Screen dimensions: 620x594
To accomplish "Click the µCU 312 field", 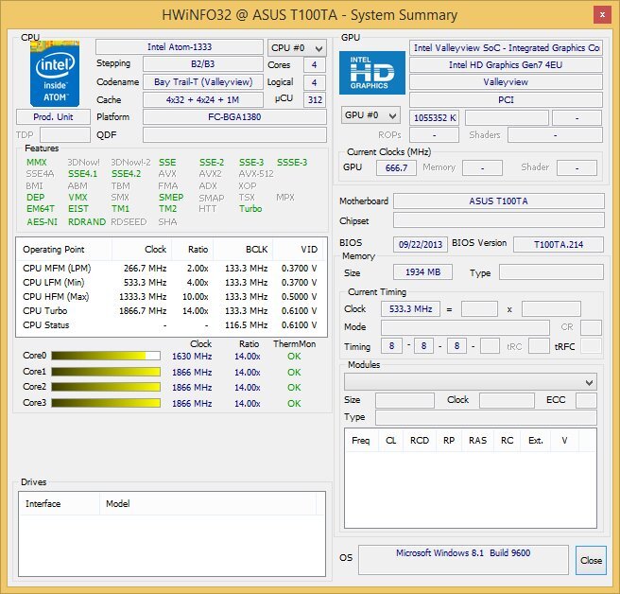I will [315, 99].
